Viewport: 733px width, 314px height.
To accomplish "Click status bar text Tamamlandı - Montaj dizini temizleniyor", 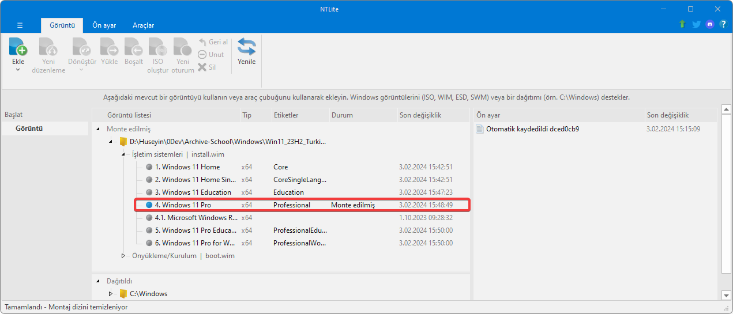I will tap(66, 307).
